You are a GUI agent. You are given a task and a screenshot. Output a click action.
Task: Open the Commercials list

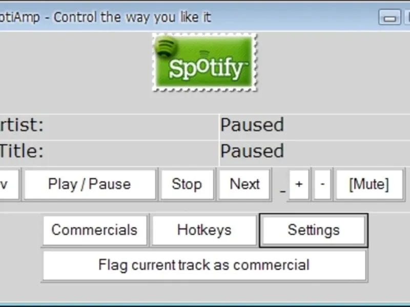(x=94, y=230)
